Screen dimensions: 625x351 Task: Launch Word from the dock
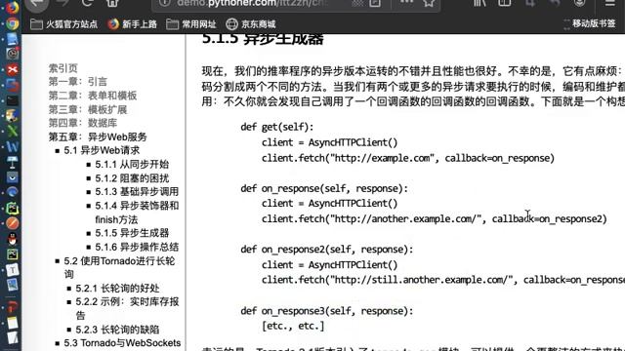tap(13, 146)
